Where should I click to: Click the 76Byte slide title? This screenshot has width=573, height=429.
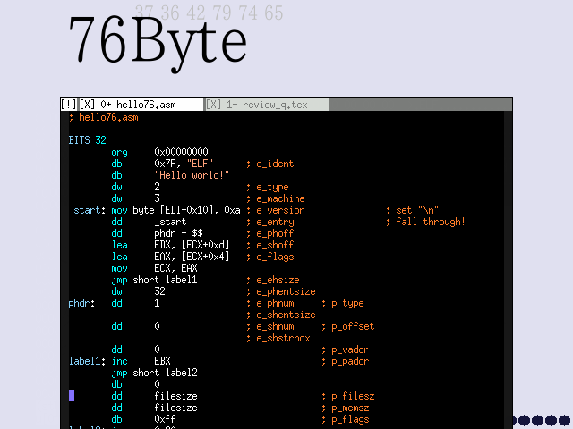[158, 39]
